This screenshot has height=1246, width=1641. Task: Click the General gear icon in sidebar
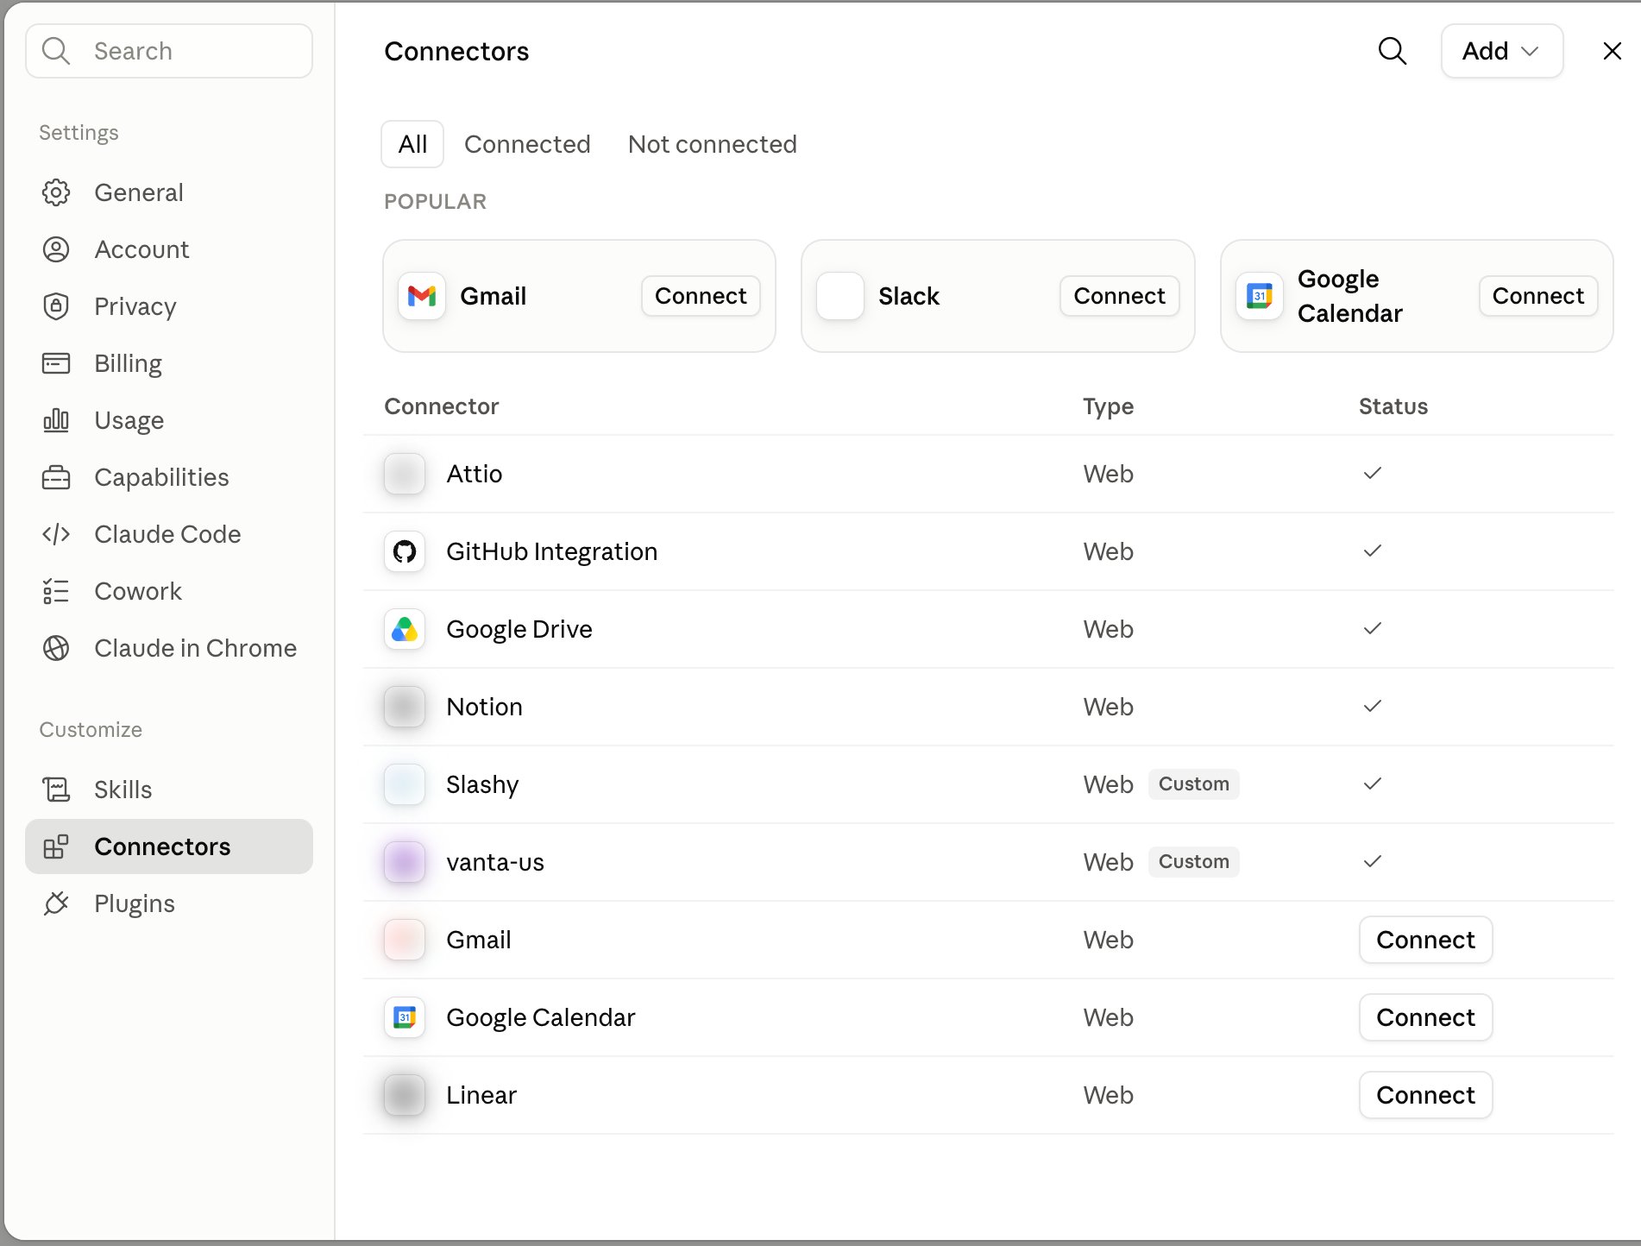tap(56, 192)
